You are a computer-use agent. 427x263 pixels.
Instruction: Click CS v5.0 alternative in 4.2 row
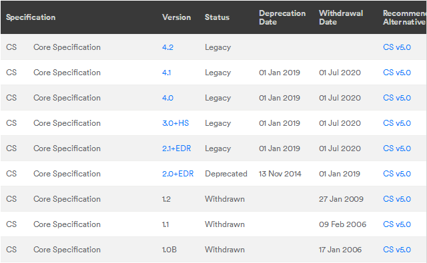397,47
